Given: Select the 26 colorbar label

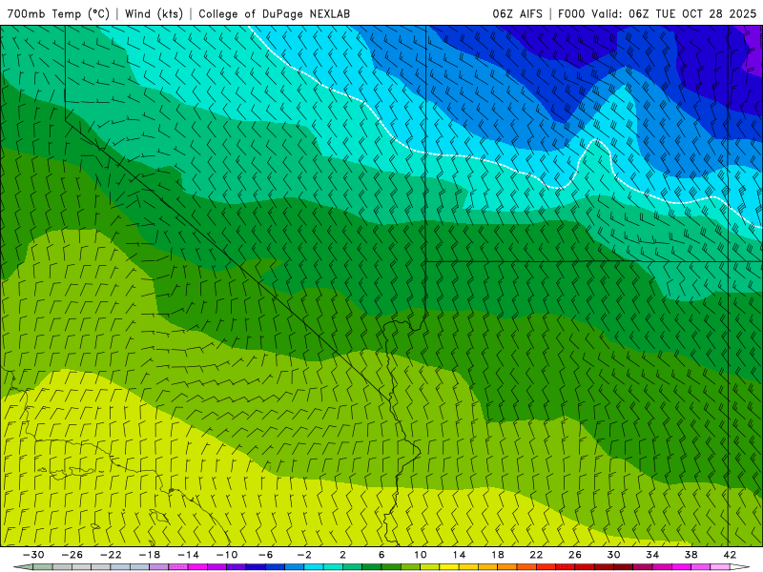Looking at the screenshot, I should (x=575, y=555).
